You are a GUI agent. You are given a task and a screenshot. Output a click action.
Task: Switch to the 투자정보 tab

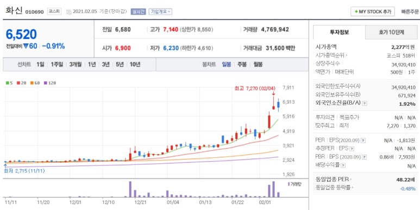(x=339, y=33)
